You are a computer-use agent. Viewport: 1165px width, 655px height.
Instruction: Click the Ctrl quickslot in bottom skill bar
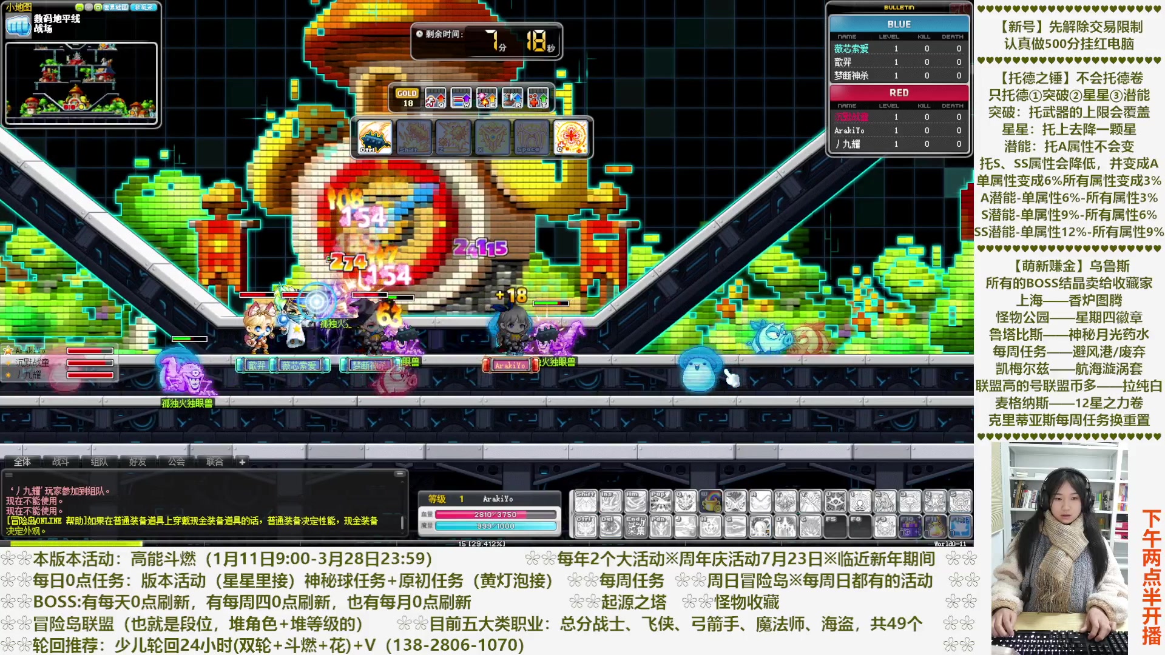pos(586,526)
